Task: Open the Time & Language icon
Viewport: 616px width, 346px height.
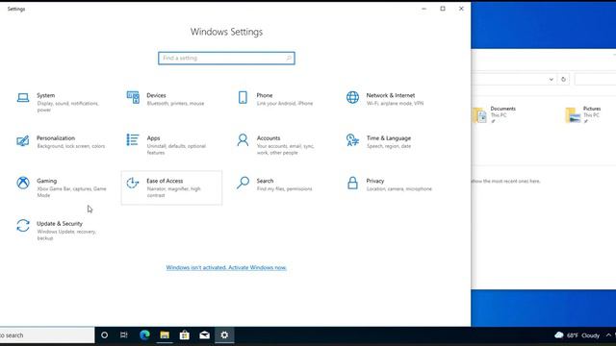Action: [352, 140]
